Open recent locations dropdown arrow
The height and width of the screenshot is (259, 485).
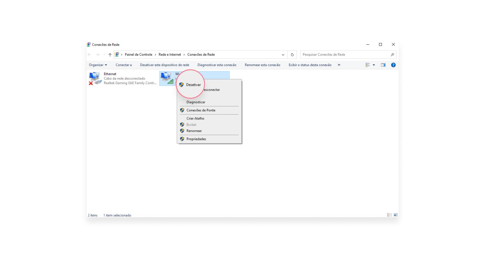(104, 55)
